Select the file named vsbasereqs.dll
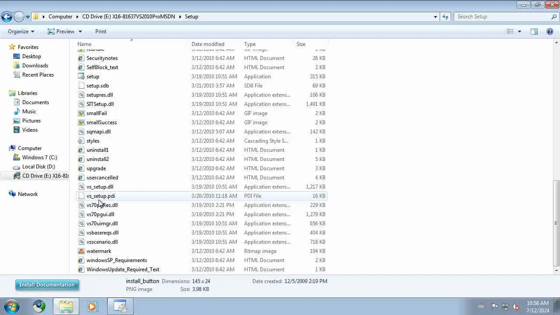 pyautogui.click(x=102, y=233)
